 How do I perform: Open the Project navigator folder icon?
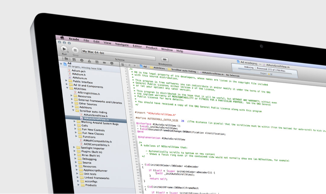click(66, 58)
